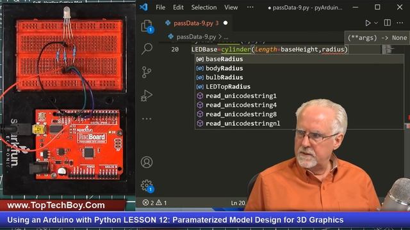Click the cube icon beside read_unicodestring1
Screen dimensions: 410x230
coord(200,96)
